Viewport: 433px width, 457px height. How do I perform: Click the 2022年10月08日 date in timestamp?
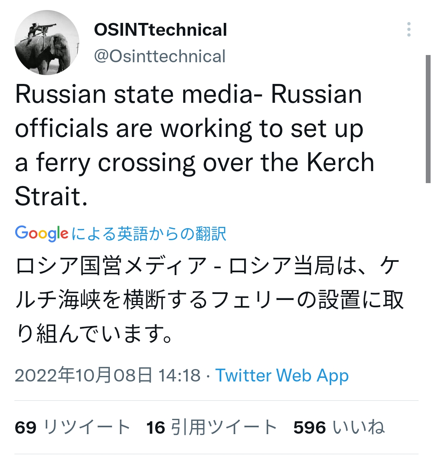coord(83,376)
